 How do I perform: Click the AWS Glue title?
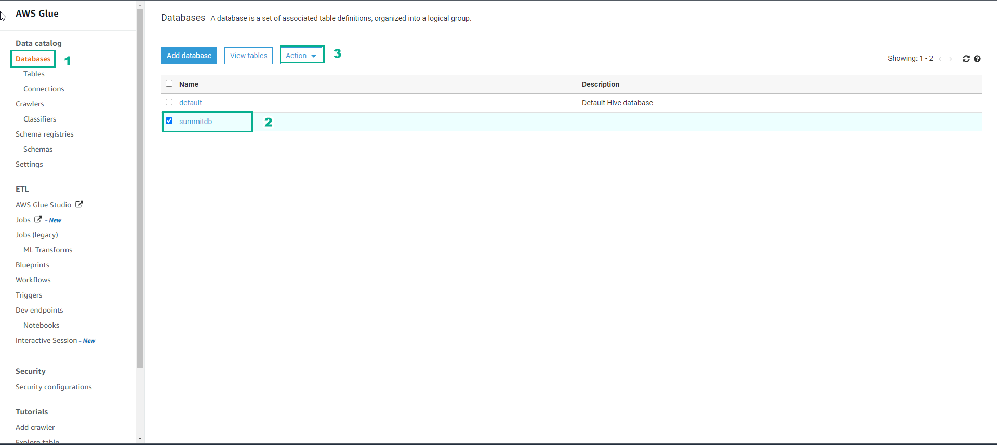(37, 14)
